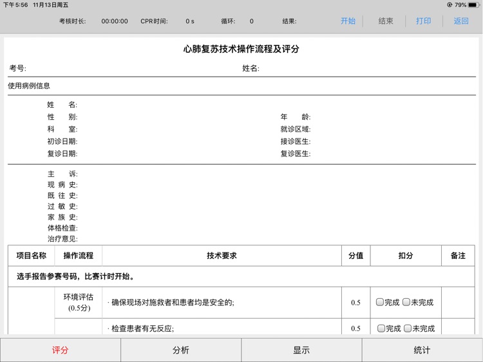
Task: Tap the 0.5 score in 环境评估 row
Action: [355, 303]
